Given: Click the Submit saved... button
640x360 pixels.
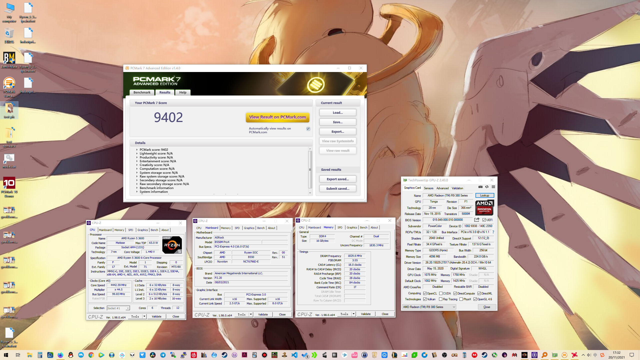Looking at the screenshot, I should [337, 188].
